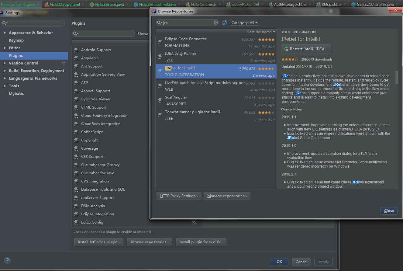Switch to AuthManager.html editor tab
Screen dimensions: 403x271
290,5
